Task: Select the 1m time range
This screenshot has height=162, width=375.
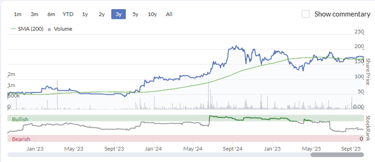Action: [18, 14]
